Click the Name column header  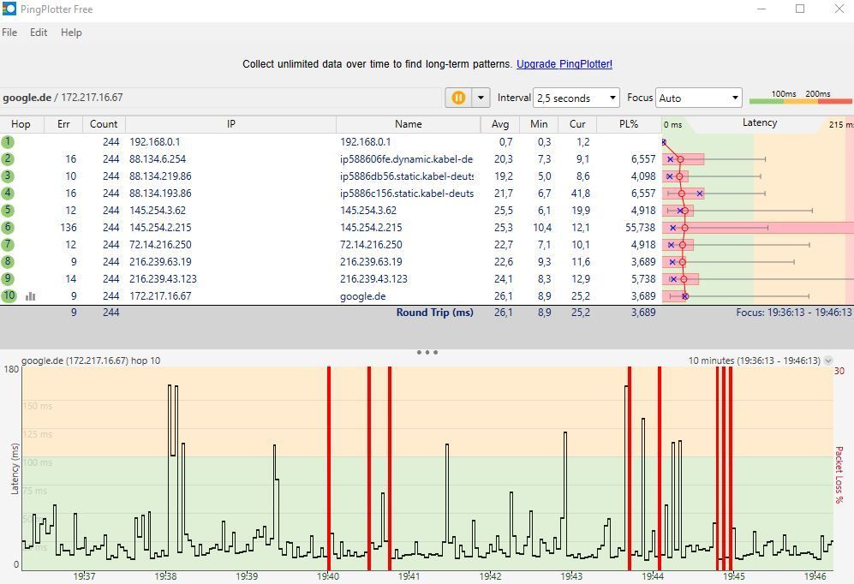[x=409, y=124]
